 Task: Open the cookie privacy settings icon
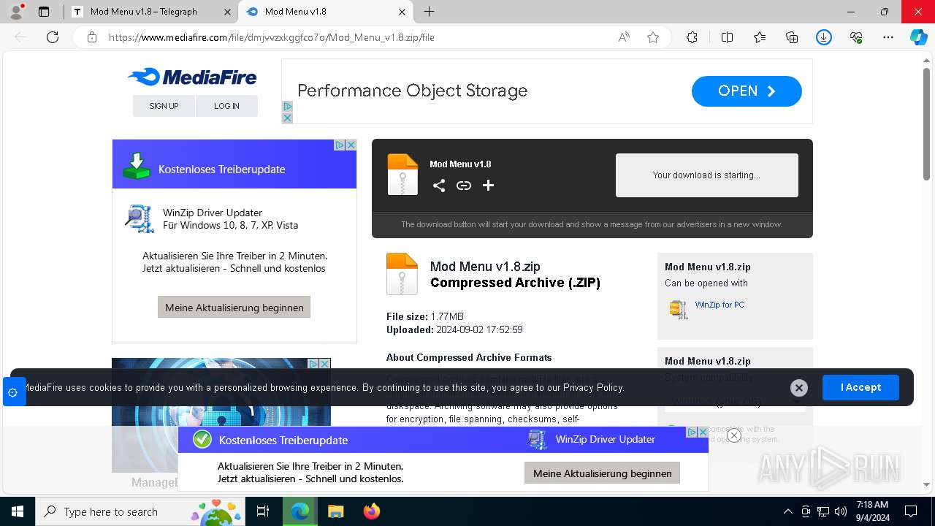[x=12, y=392]
